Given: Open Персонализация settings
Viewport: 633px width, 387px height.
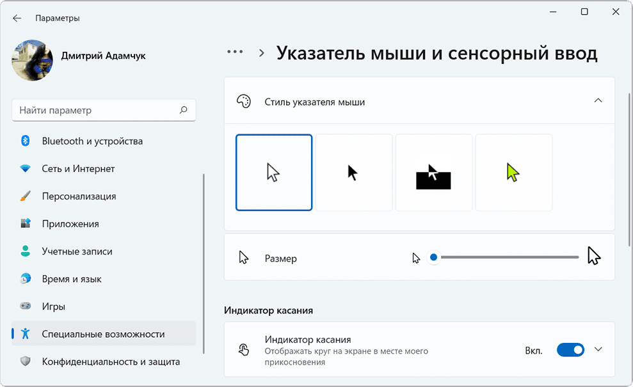Looking at the screenshot, I should 104,196.
